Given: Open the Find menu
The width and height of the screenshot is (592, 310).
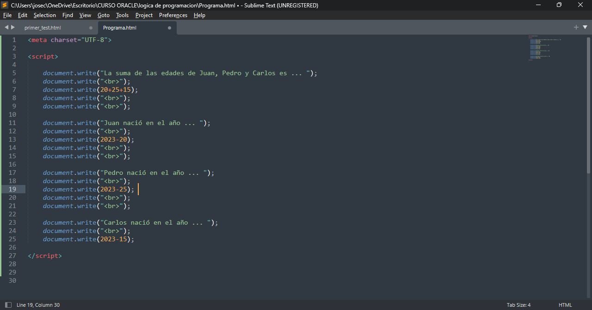Looking at the screenshot, I should point(68,15).
